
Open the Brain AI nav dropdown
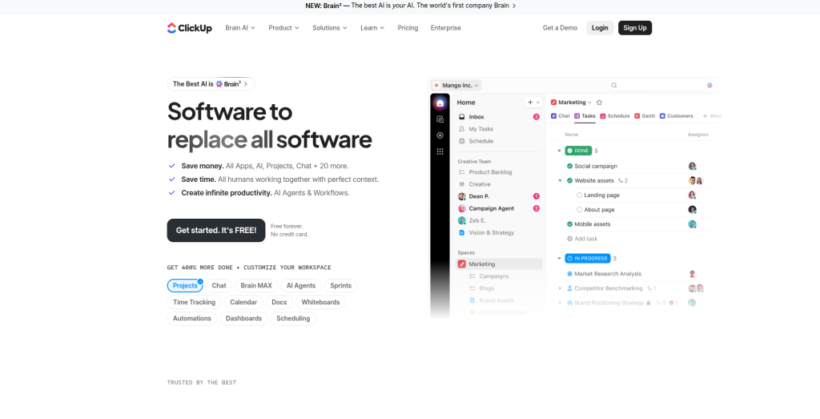[240, 28]
